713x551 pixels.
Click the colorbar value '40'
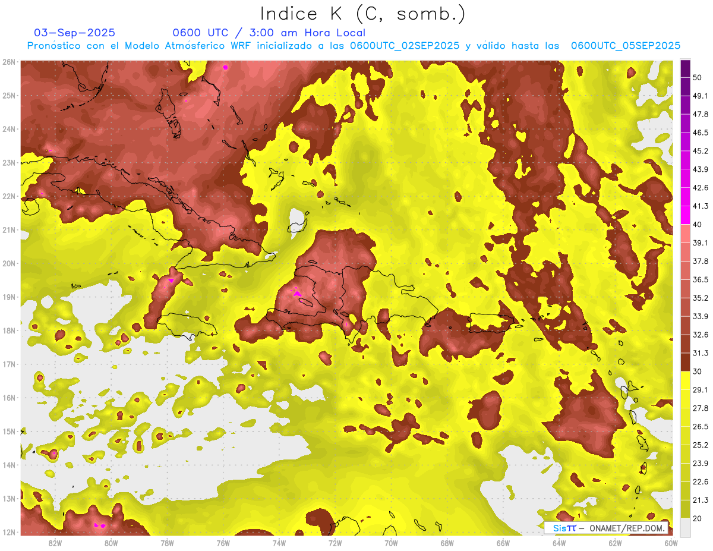tap(698, 224)
